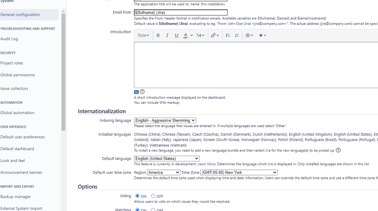Open External System Import in sidebar
378x211 pixels.
tap(22, 208)
